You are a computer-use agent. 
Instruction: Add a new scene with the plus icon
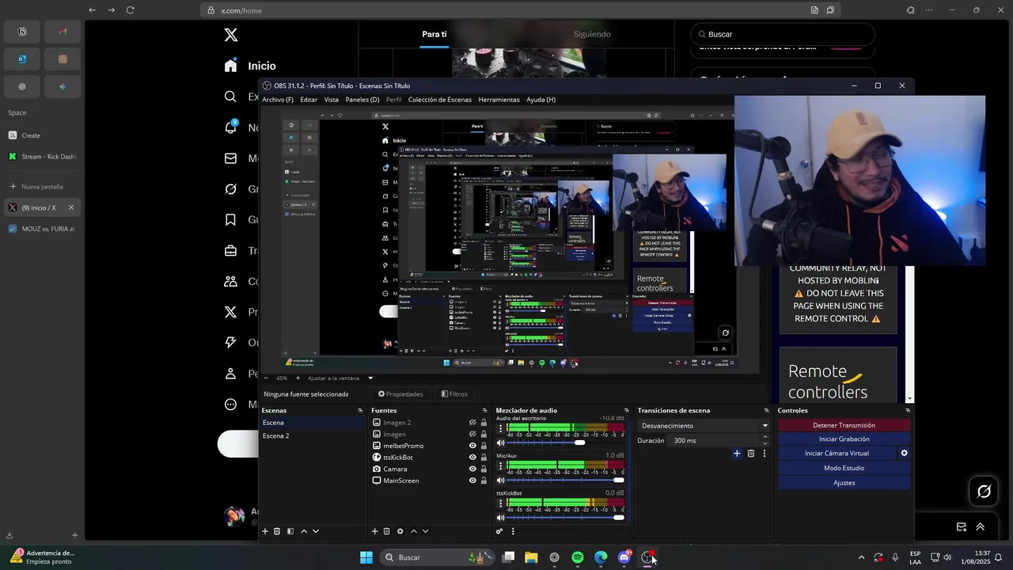(265, 531)
